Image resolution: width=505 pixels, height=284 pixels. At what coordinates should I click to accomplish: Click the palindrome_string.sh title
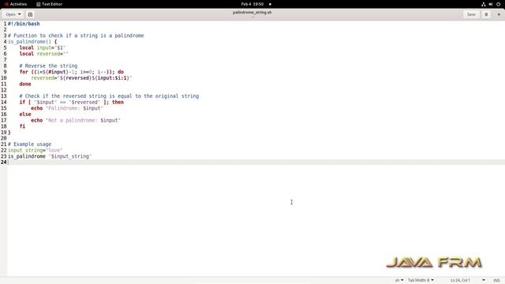pos(252,13)
